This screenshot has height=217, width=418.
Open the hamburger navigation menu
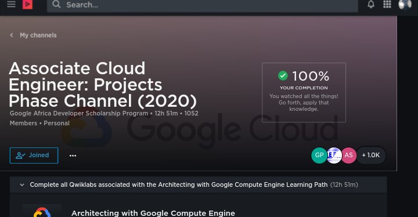[11, 4]
